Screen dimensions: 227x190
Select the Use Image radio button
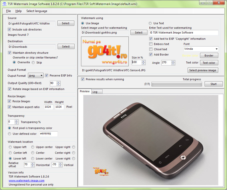[x=83, y=23]
